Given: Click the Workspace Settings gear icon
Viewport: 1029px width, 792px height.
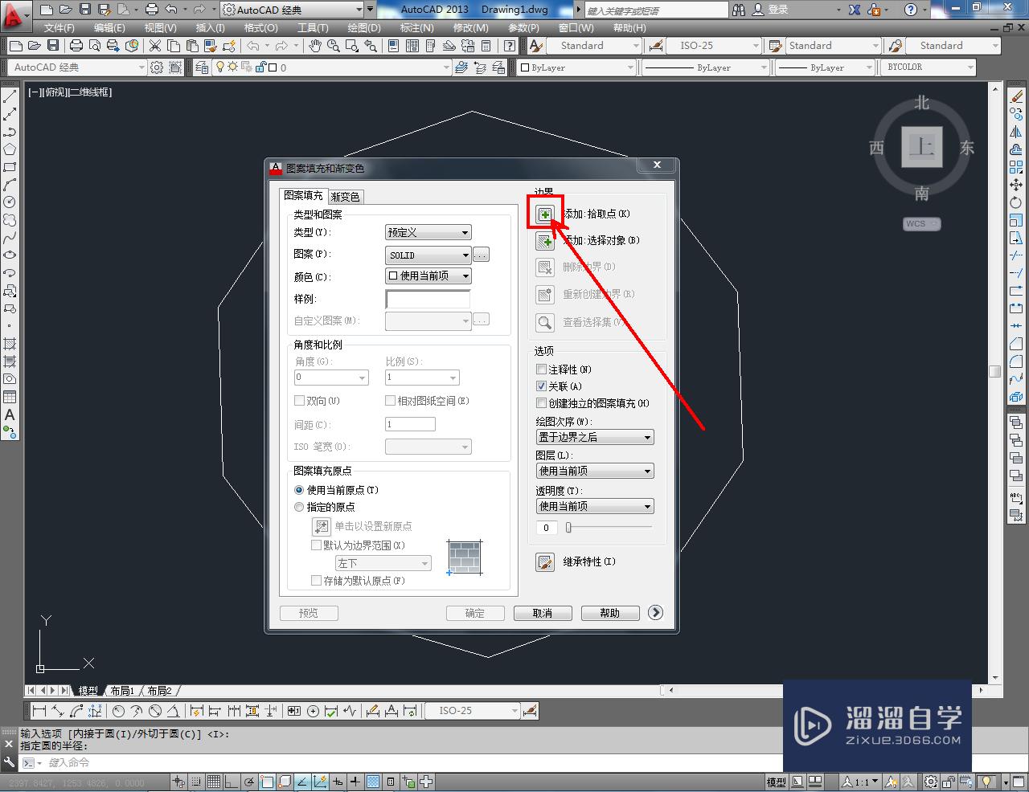Looking at the screenshot, I should (x=158, y=67).
